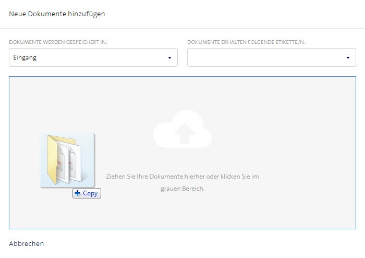365x258 pixels.
Task: Click the 'Neue Dokumente hinzufügen' dialog title
Action: pyautogui.click(x=57, y=14)
